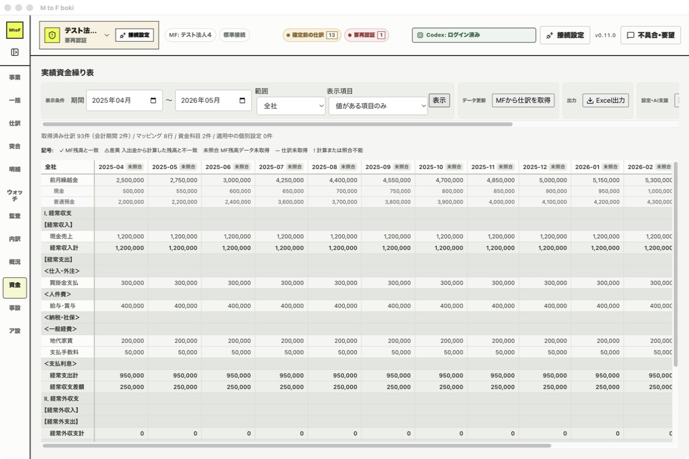Click the start period field 2025年04月
Image resolution: width=689 pixels, height=459 pixels.
pos(124,100)
